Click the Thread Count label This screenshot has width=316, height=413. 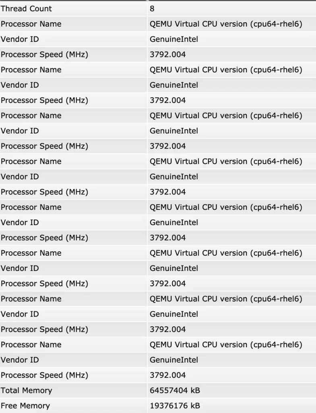[26, 9]
